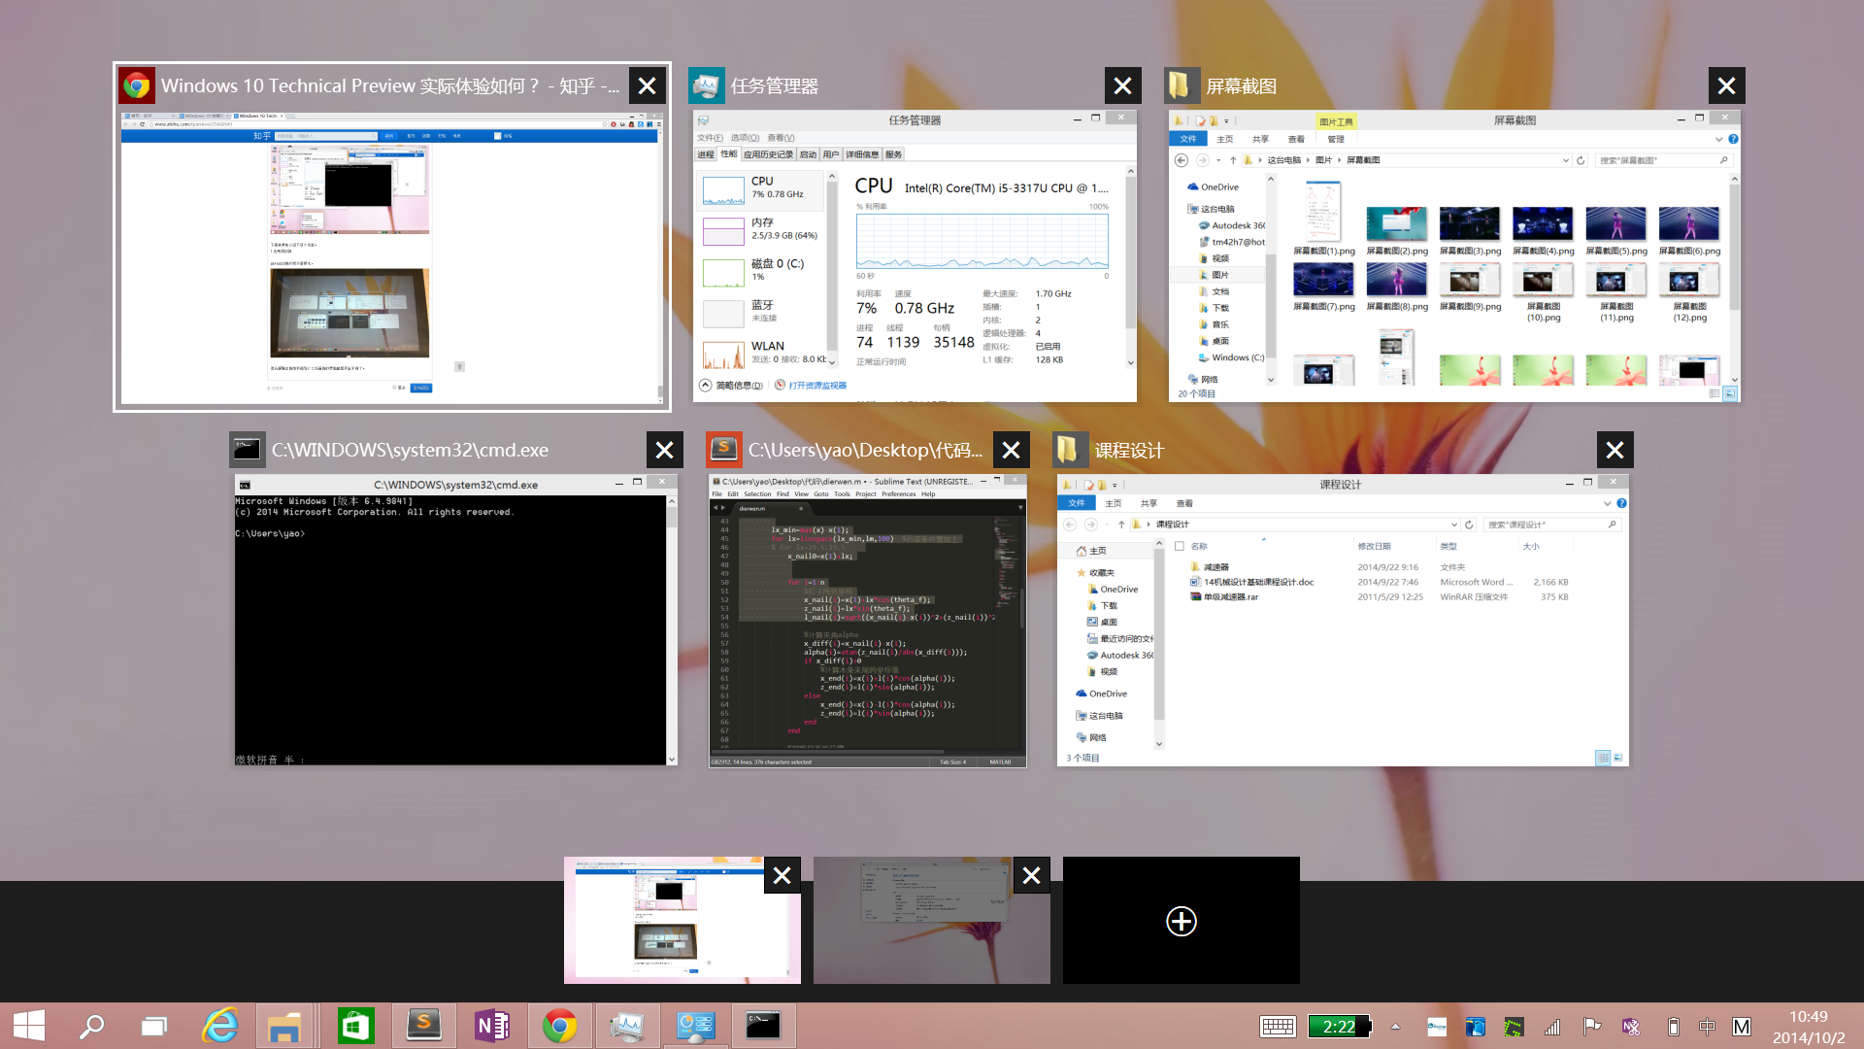Show hidden tray icons arrow
1864x1049 pixels.
click(1395, 1027)
